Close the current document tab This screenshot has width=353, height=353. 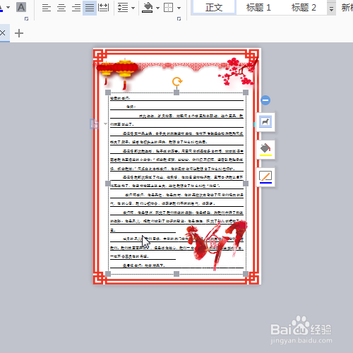pyautogui.click(x=2, y=33)
